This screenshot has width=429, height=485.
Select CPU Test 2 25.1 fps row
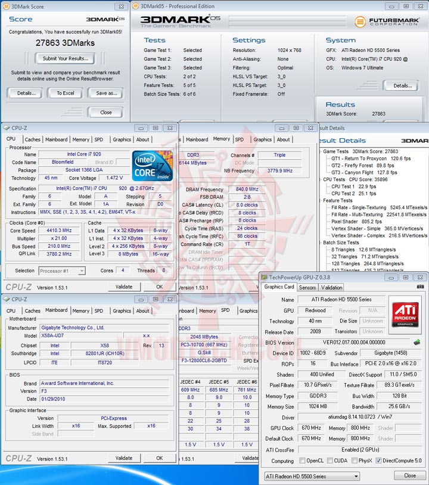coord(353,193)
